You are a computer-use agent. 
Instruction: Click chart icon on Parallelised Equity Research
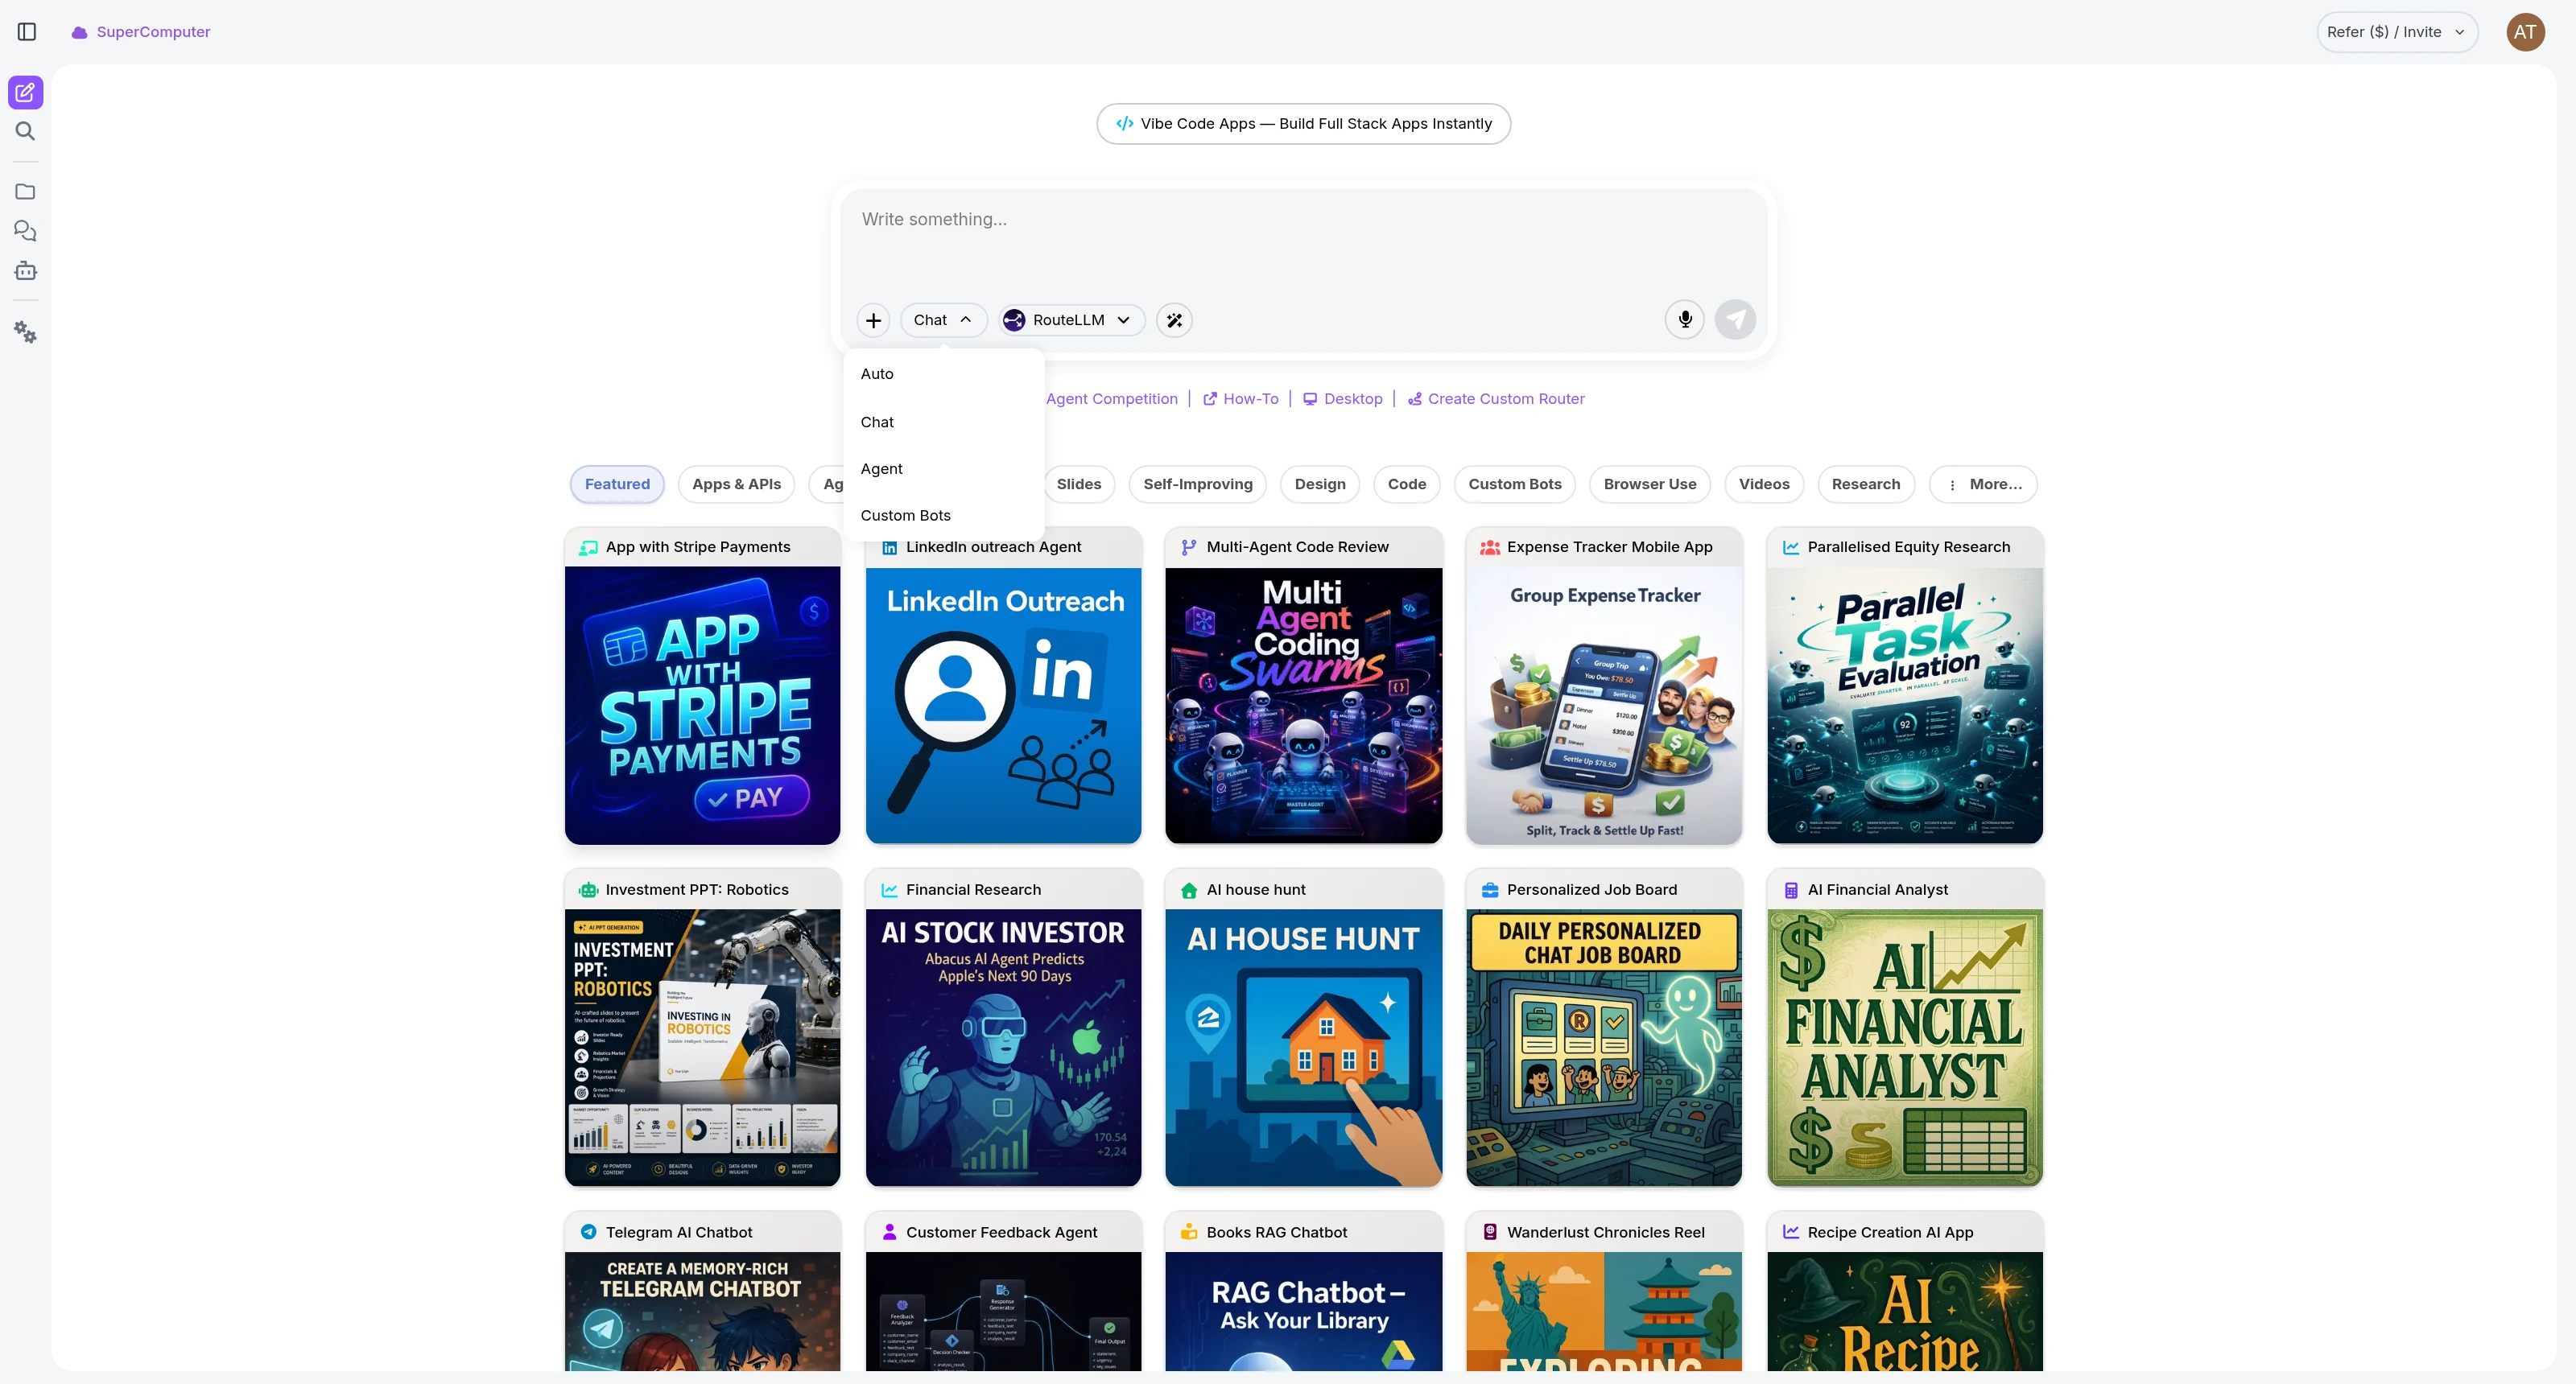(x=1791, y=548)
